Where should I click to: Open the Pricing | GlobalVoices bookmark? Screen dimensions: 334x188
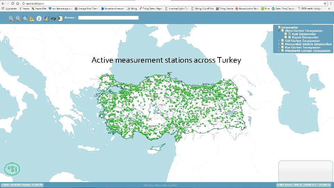[202, 9]
